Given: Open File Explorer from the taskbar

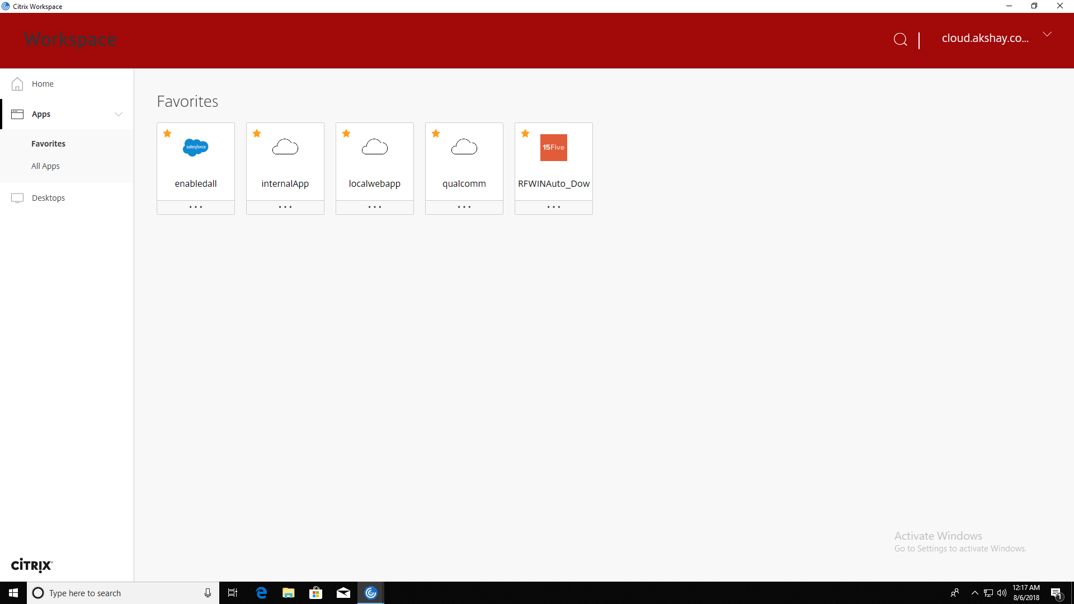Looking at the screenshot, I should click(288, 593).
